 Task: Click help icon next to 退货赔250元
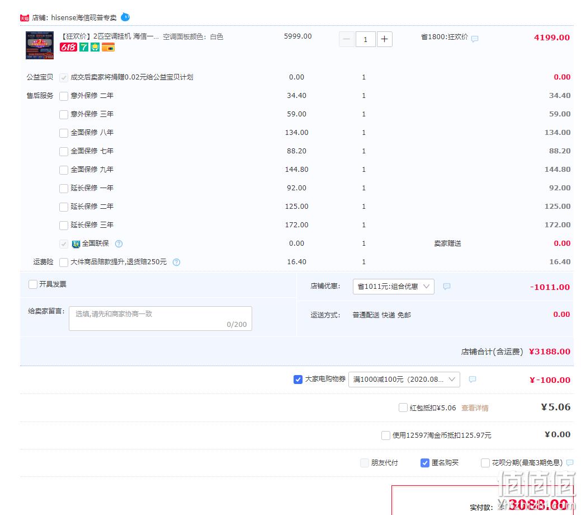pos(176,263)
